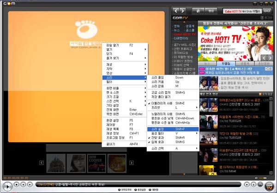The height and width of the screenshot is (193, 277).
Task: Click the round playlist button in control bar
Action: click(253, 185)
